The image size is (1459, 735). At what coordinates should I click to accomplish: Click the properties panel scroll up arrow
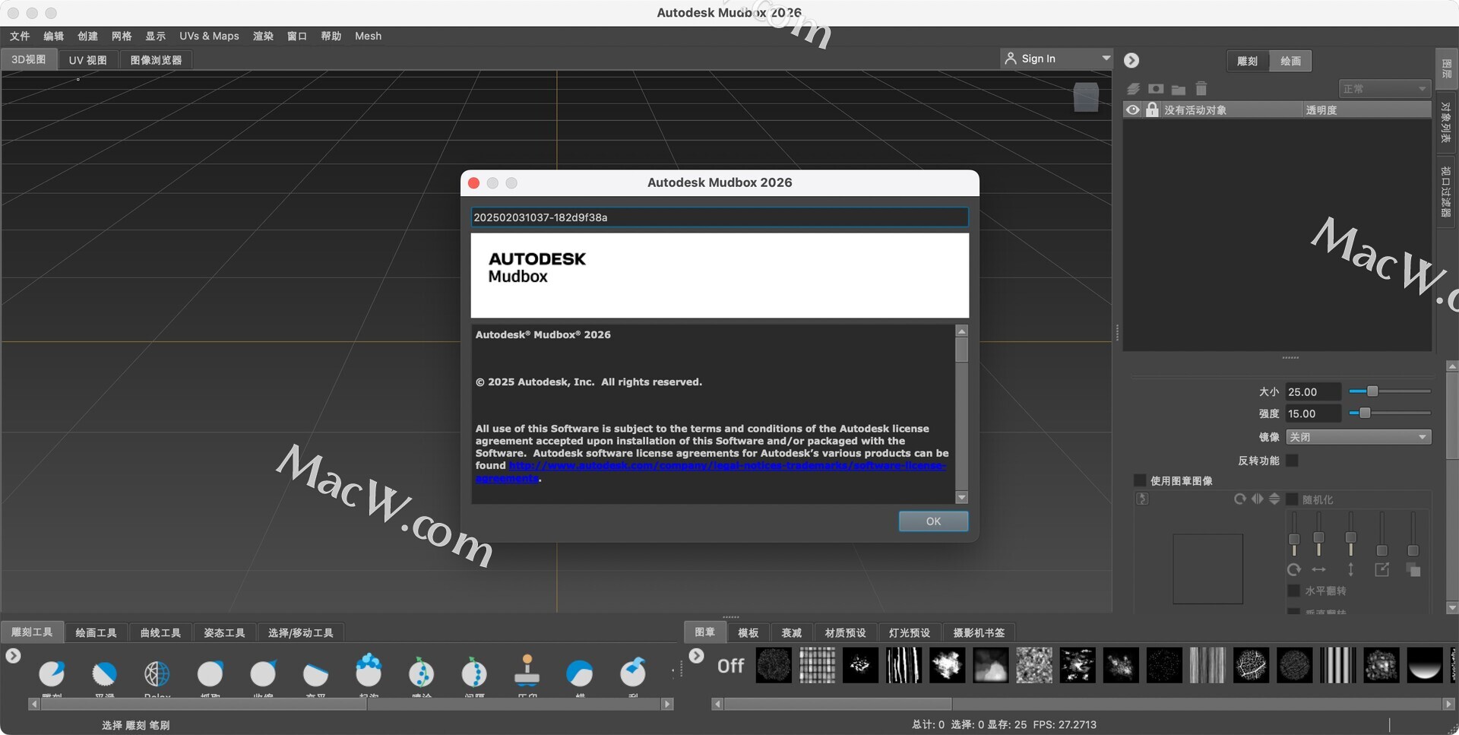pyautogui.click(x=1452, y=366)
